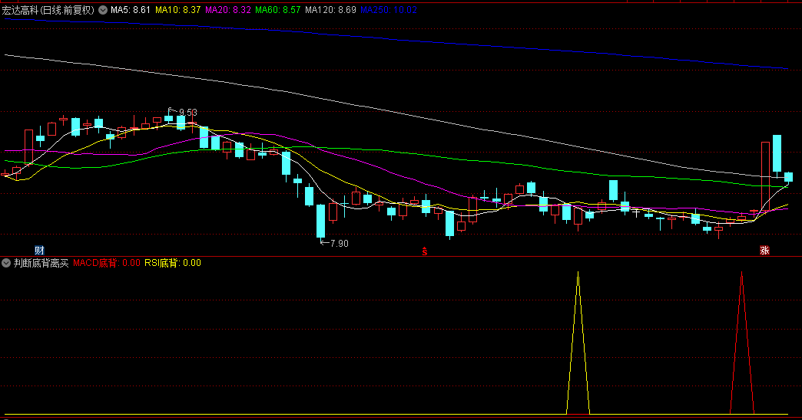Expand the 判断底背离买 indicator menu arrow
802x420 pixels.
pos(6,264)
